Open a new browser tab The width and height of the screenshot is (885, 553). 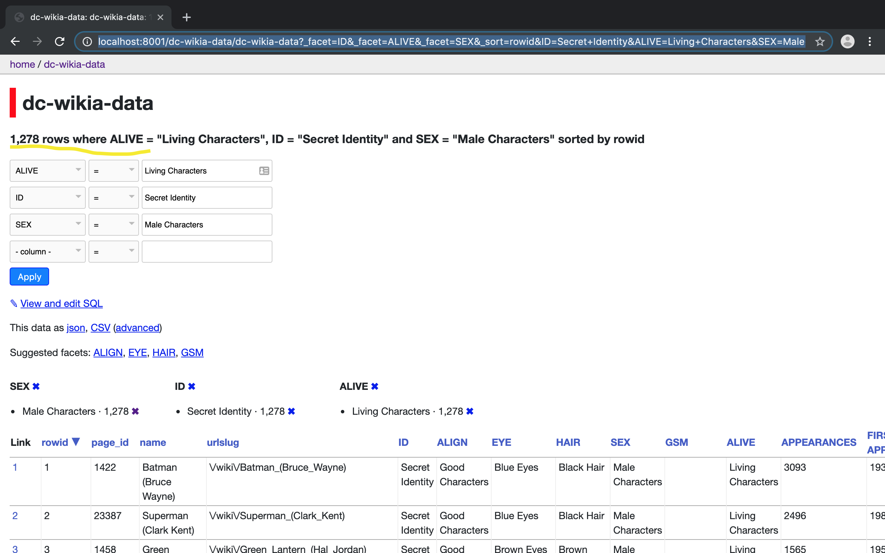187,17
